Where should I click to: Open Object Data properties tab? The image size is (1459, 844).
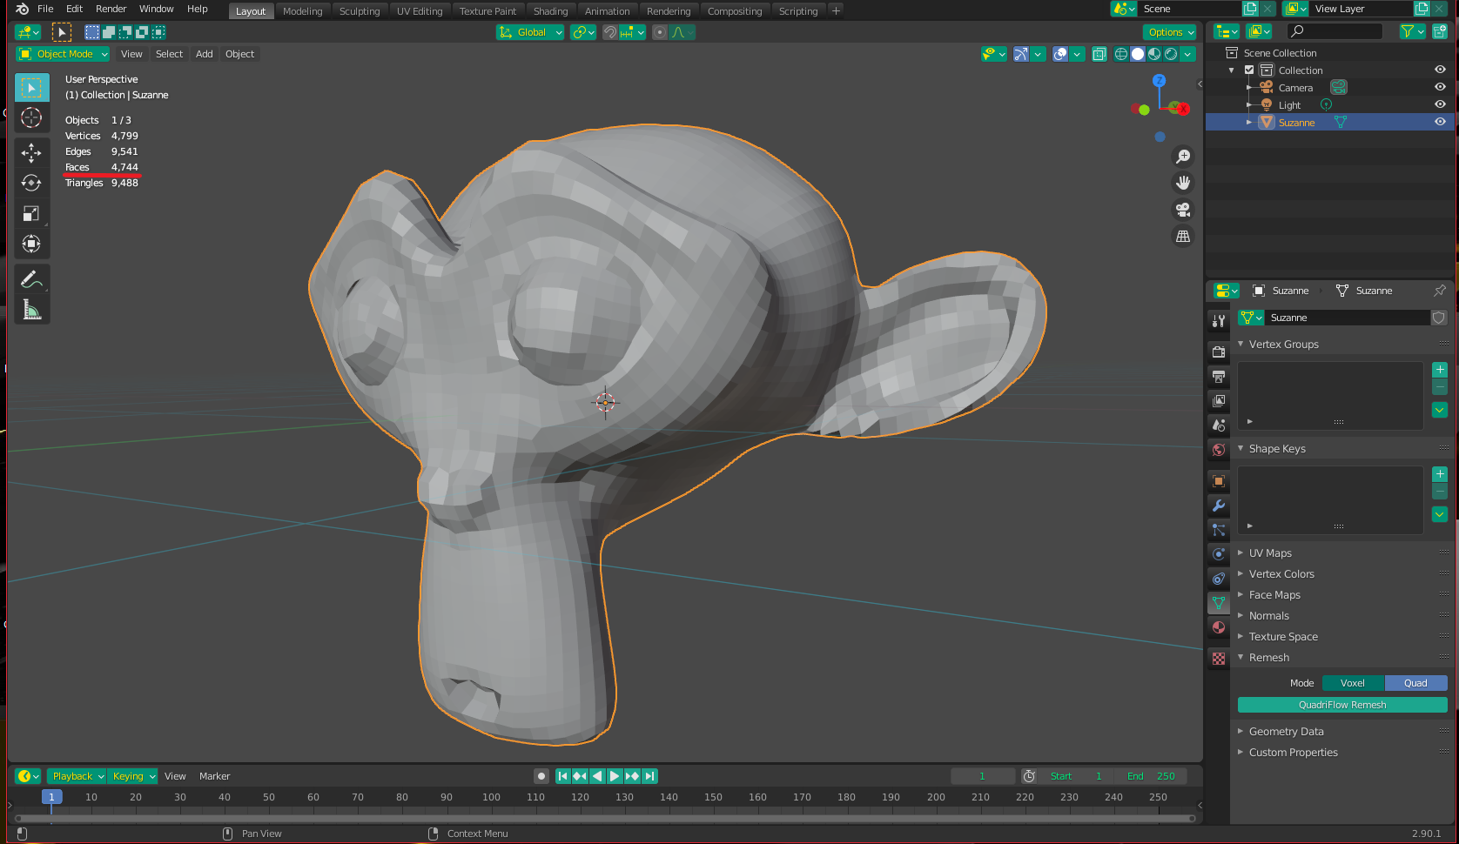[x=1219, y=603]
